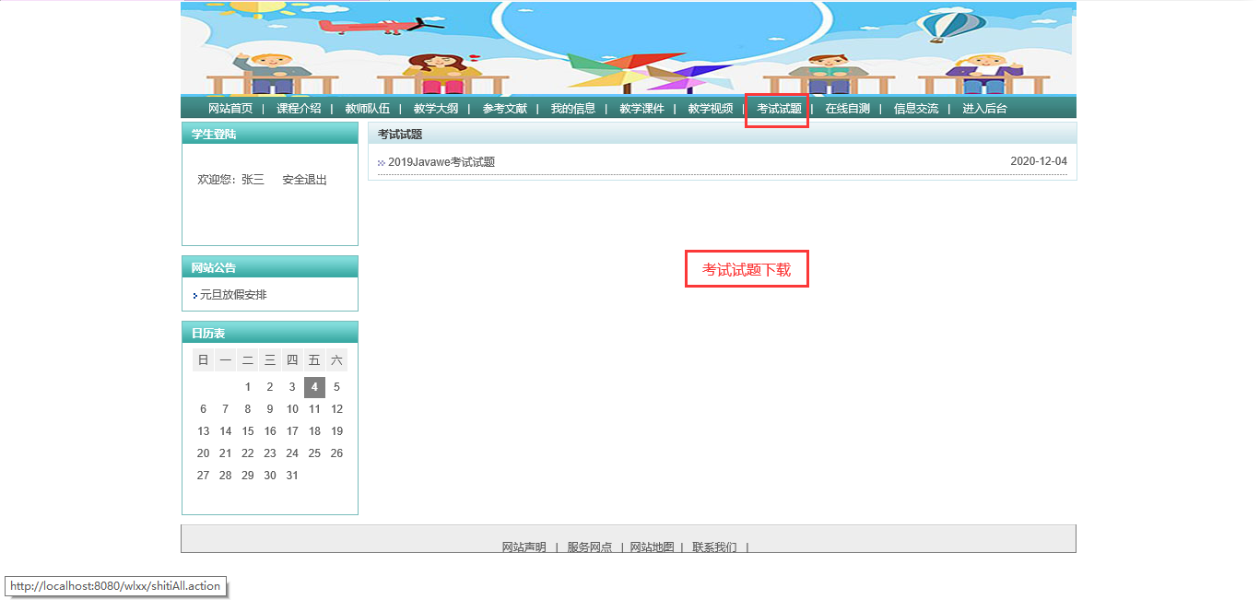
Task: Click the 网站公告 panel header
Action: click(x=270, y=268)
